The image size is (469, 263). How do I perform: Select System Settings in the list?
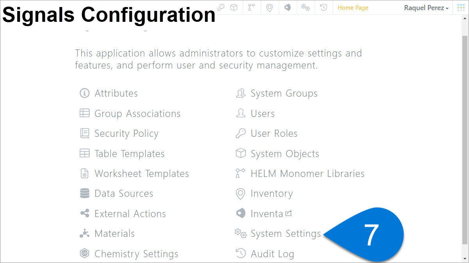click(x=286, y=234)
